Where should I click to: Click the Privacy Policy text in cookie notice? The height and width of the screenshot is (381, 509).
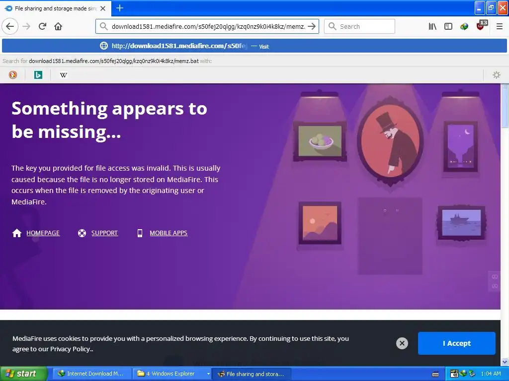pos(71,349)
